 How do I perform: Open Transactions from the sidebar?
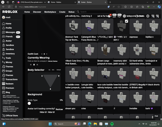click(10, 79)
